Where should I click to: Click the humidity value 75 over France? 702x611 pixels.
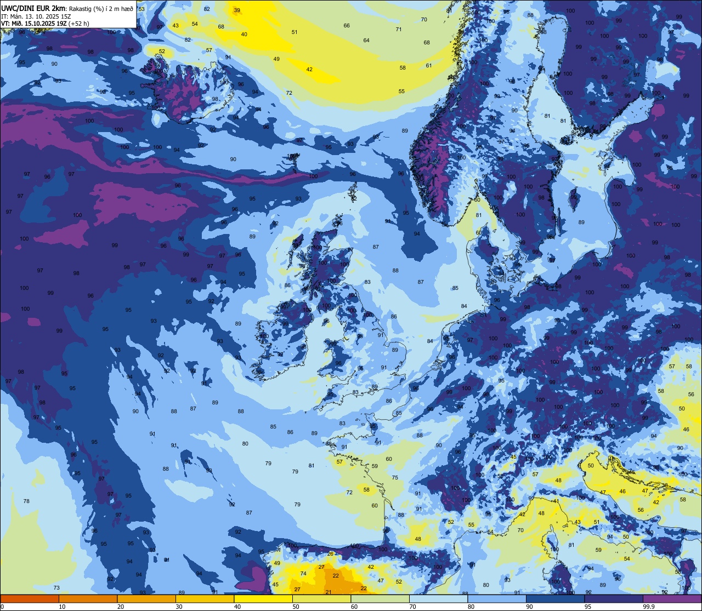click(395, 478)
